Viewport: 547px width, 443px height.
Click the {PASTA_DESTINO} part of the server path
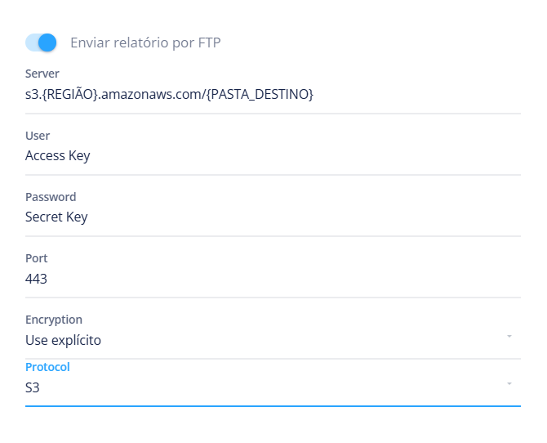coord(262,95)
